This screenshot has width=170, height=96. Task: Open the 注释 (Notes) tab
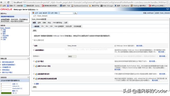66,23
